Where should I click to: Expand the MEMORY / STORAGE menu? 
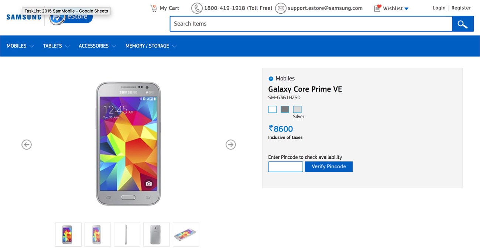click(x=147, y=46)
